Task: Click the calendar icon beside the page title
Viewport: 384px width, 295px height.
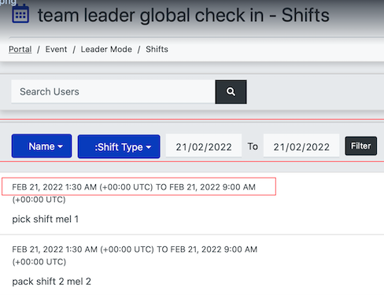Action: tap(20, 14)
